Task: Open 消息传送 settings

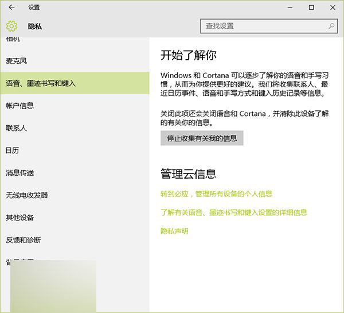Action: pos(20,173)
